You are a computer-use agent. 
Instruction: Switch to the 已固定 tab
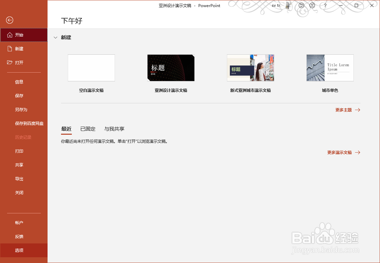coord(88,129)
